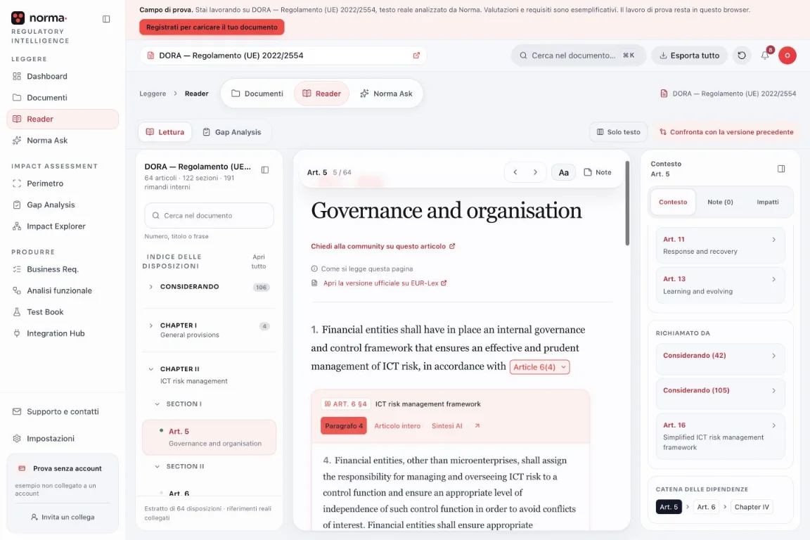Open the official EUR-Lex version link

tap(385, 283)
